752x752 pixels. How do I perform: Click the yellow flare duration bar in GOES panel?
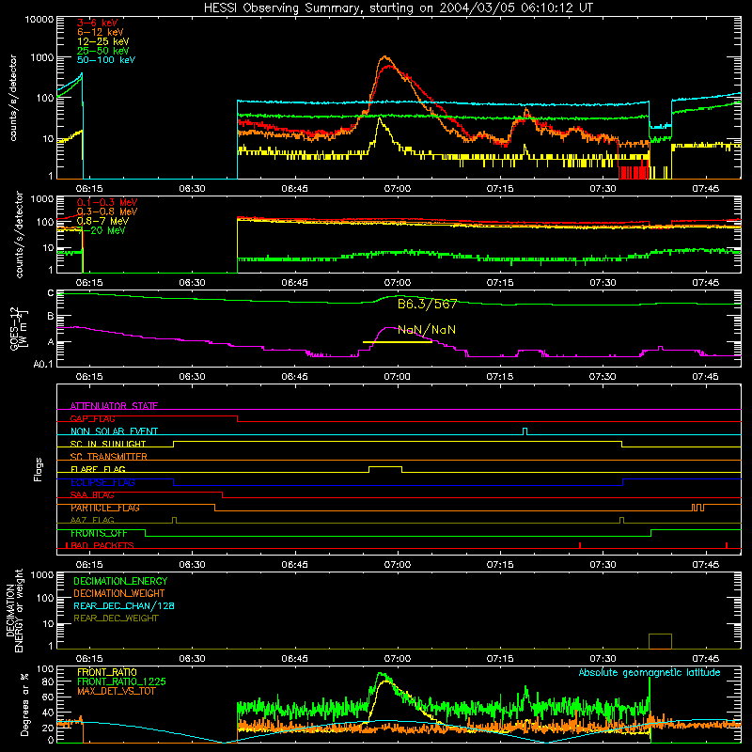pyautogui.click(x=398, y=342)
